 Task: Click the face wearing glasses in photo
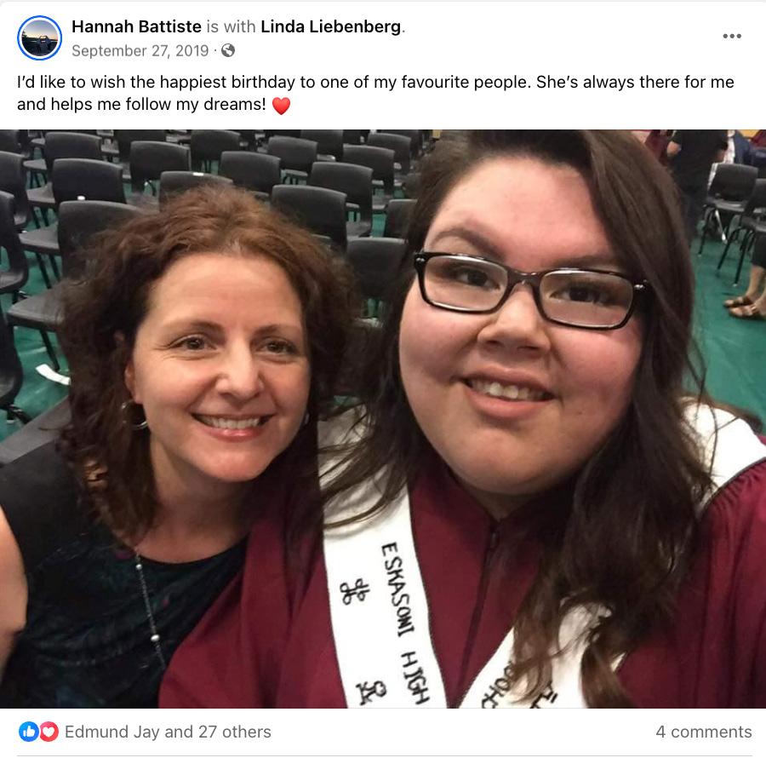(520, 332)
